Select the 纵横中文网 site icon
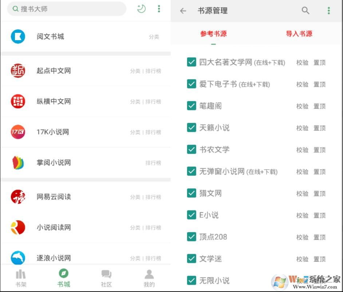The height and width of the screenshot is (292, 343). [18, 102]
